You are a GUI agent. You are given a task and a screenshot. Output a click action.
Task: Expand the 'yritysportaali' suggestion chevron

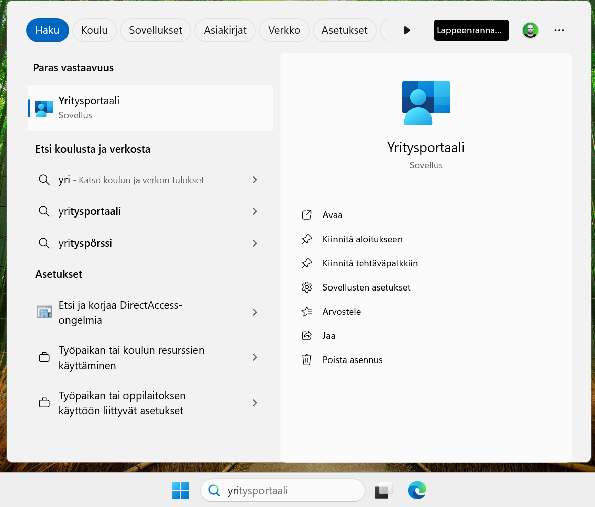pos(255,211)
